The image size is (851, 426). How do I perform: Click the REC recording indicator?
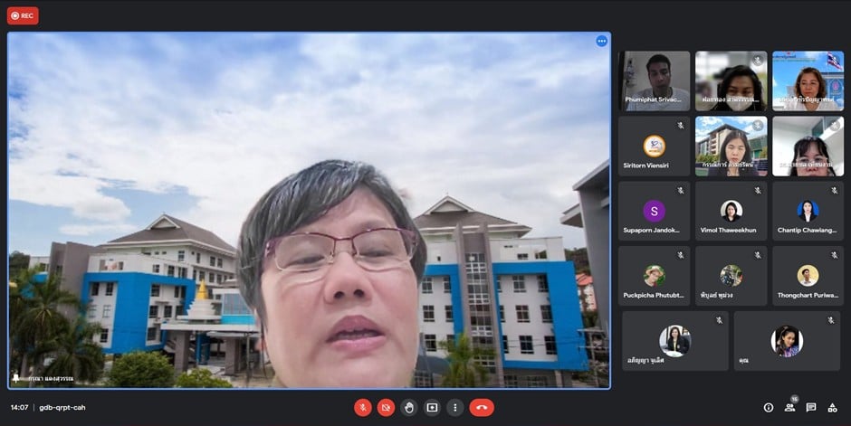23,15
